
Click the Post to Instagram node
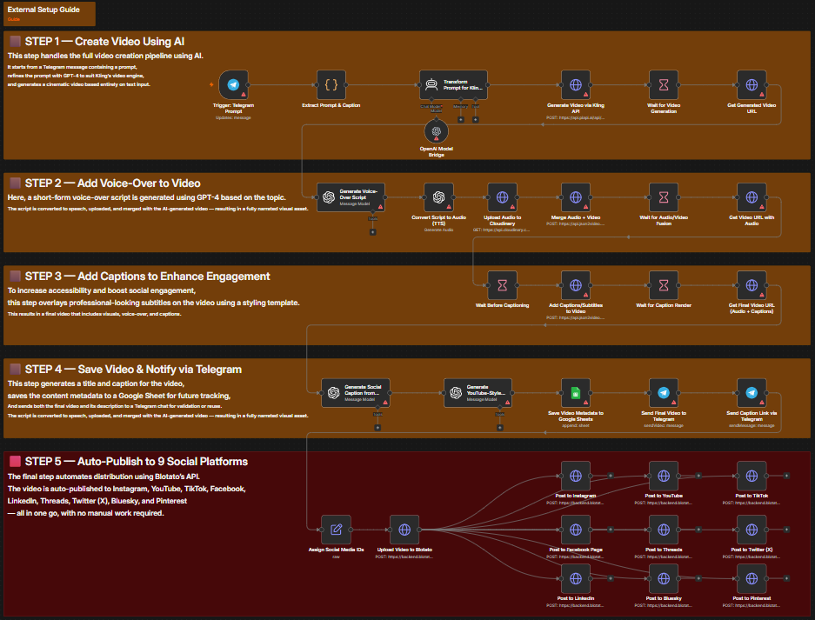tap(576, 476)
